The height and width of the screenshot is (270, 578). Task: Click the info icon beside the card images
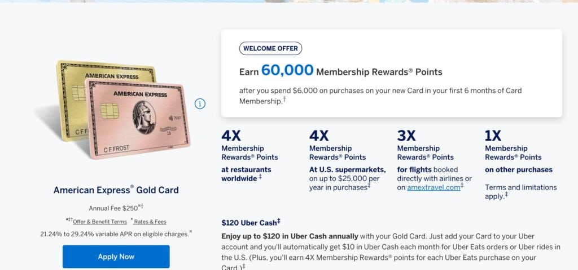pyautogui.click(x=200, y=103)
